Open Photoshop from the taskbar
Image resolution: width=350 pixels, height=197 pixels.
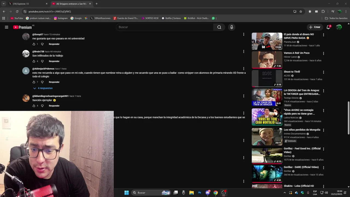[200, 193]
